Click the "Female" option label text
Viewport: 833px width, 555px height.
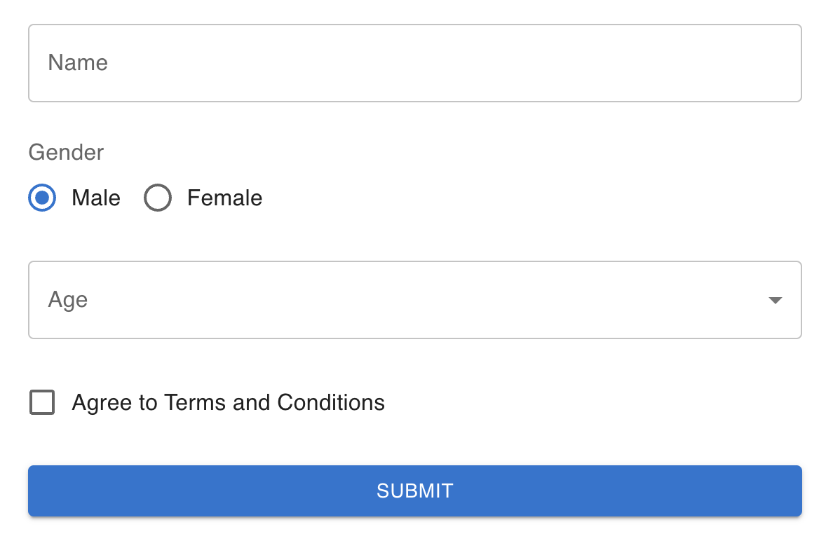[x=224, y=198]
